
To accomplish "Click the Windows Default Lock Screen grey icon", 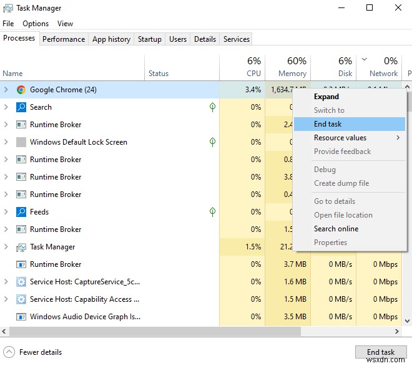I will point(21,142).
